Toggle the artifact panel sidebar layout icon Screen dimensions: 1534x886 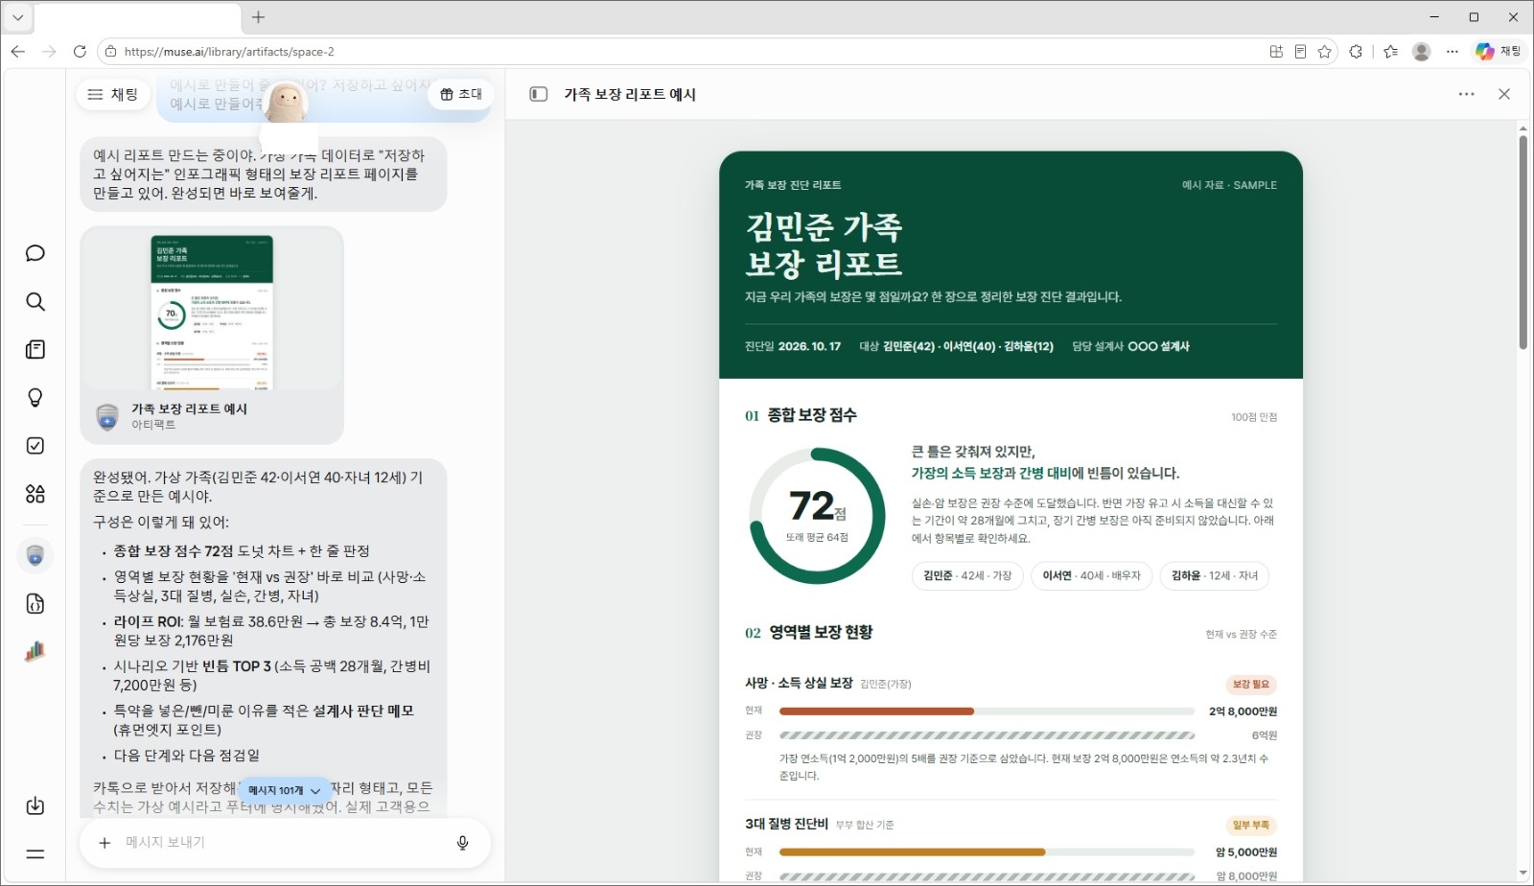(x=539, y=94)
